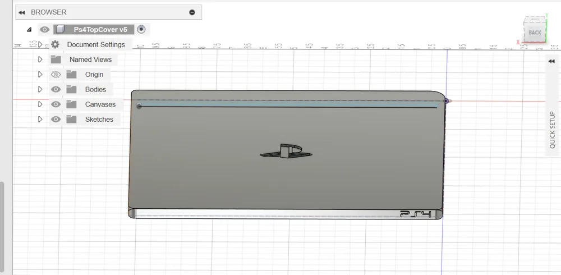Image resolution: width=561 pixels, height=275 pixels.
Task: Click the BACK face of the ViewCube
Action: (535, 33)
